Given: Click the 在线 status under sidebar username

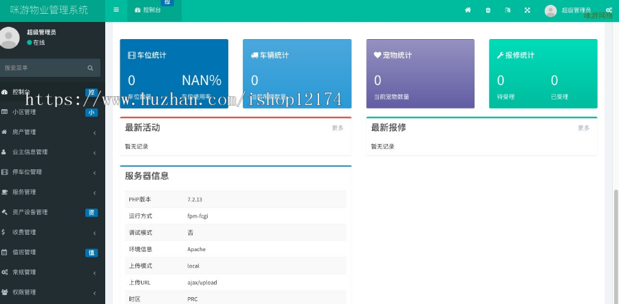Looking at the screenshot, I should click(x=36, y=43).
